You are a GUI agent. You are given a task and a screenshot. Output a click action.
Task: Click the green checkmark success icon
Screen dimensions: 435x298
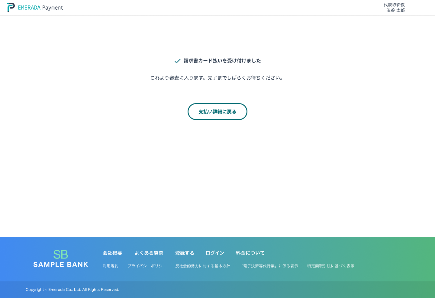tap(178, 61)
